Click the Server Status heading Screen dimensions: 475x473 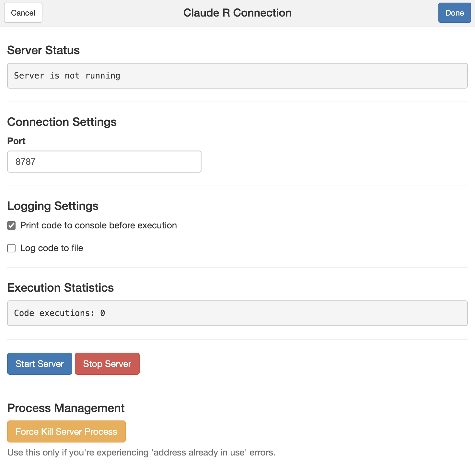(x=43, y=50)
